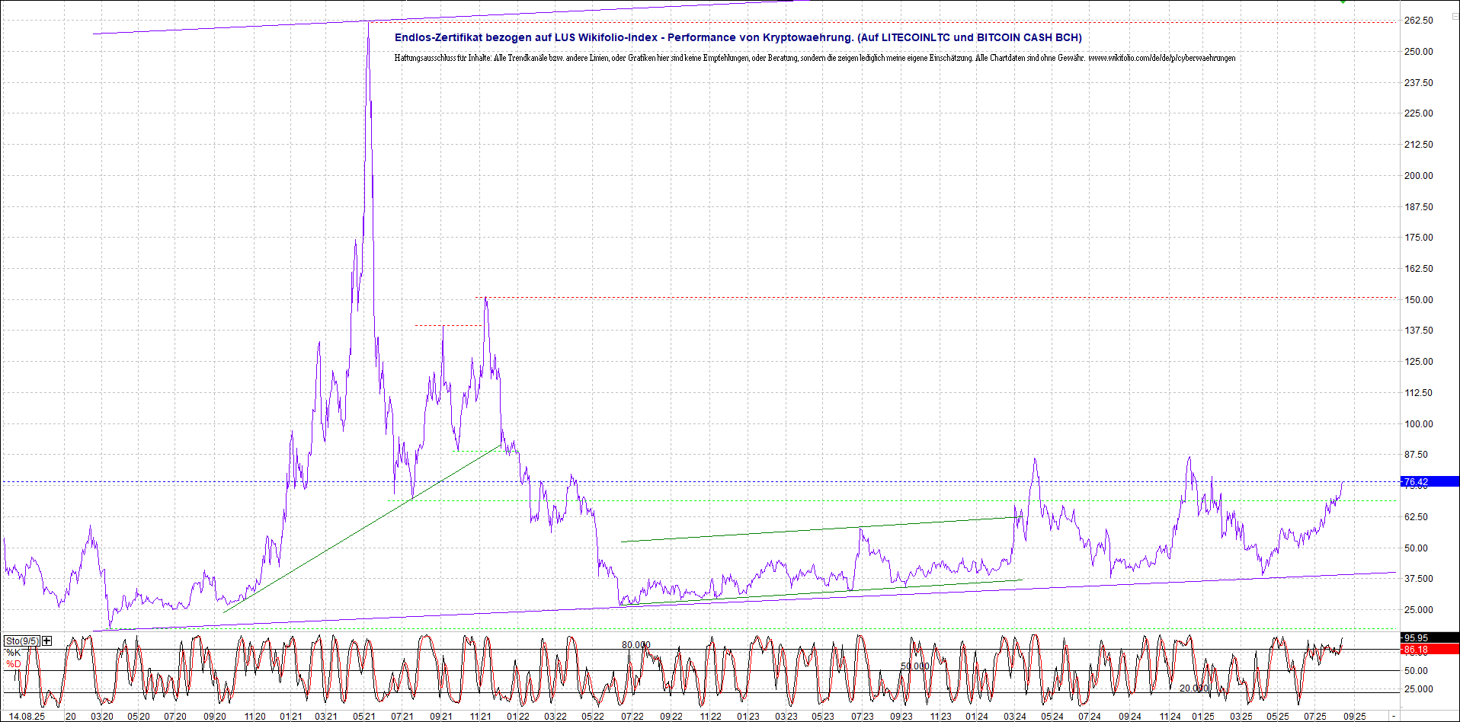Select the red dotted resistance line at 150.00
This screenshot has height=722, width=1460.
click(x=914, y=297)
